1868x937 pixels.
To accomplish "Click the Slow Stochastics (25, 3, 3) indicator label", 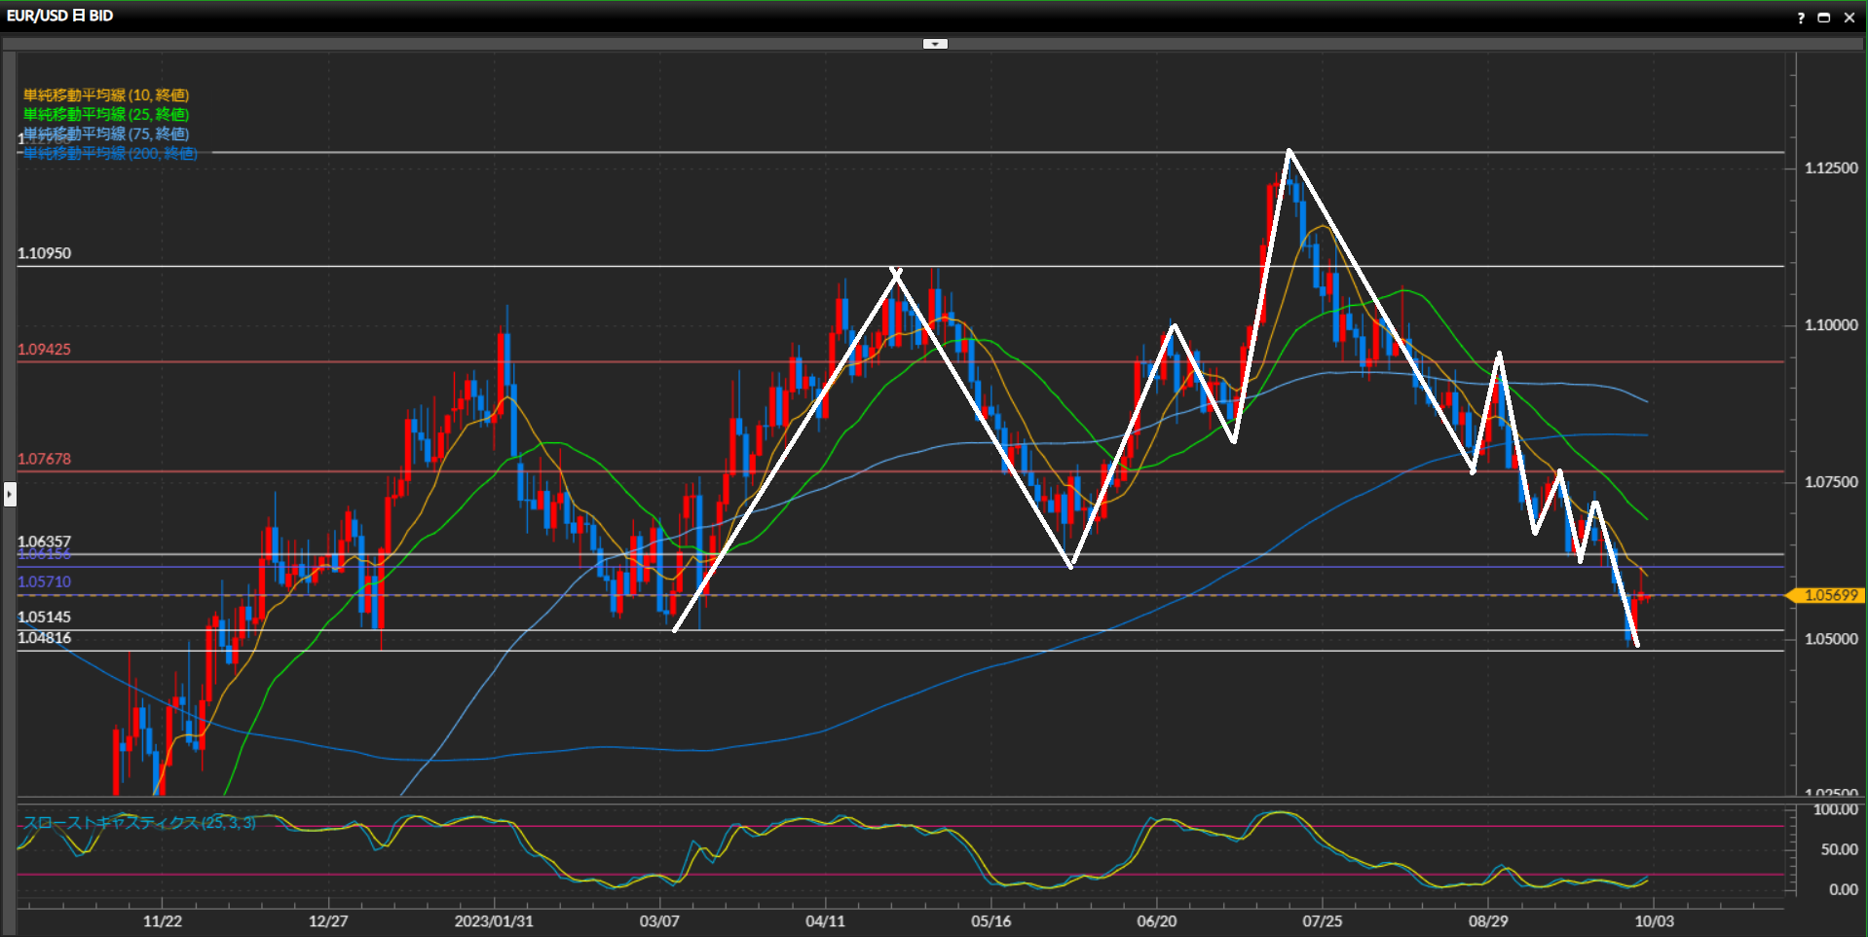I will click(x=139, y=823).
